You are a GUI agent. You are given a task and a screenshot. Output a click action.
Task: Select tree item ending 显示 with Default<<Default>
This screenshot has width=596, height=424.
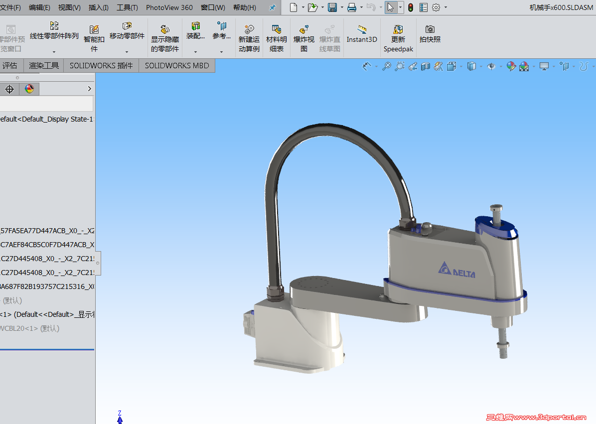(x=47, y=314)
